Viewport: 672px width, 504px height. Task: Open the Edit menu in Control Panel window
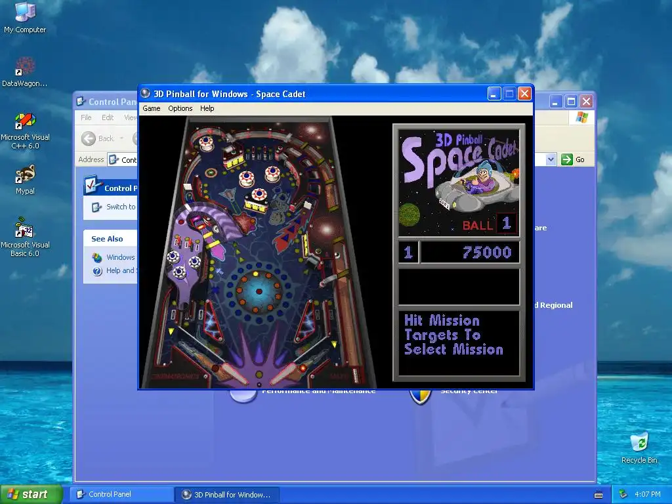[x=108, y=117]
